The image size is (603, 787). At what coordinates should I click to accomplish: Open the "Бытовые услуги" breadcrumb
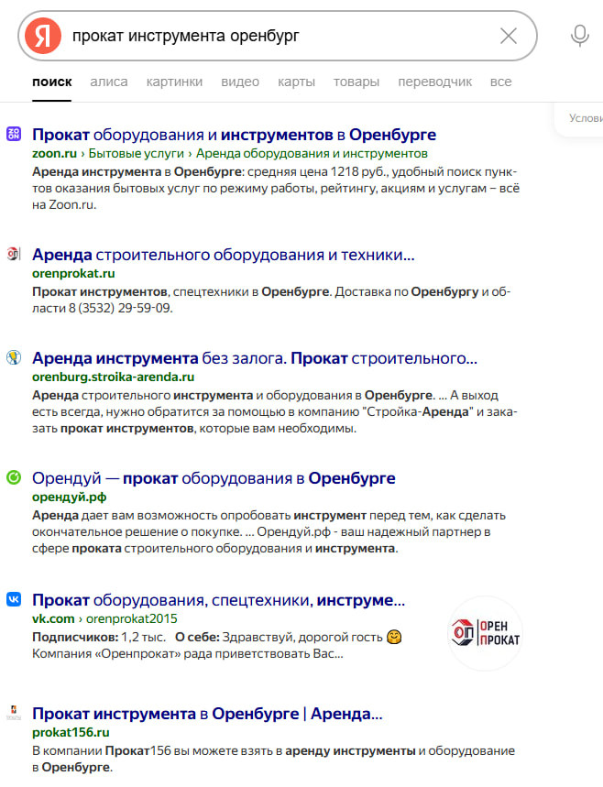[136, 153]
